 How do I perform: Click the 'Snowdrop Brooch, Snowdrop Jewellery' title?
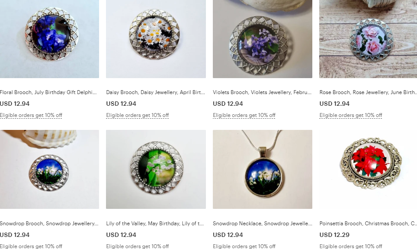coord(49,224)
